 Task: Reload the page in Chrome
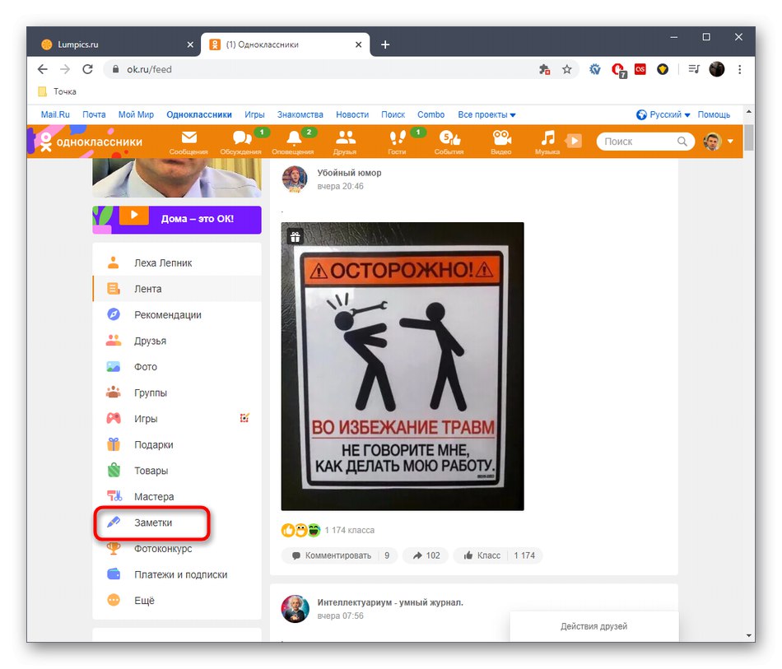coord(88,69)
